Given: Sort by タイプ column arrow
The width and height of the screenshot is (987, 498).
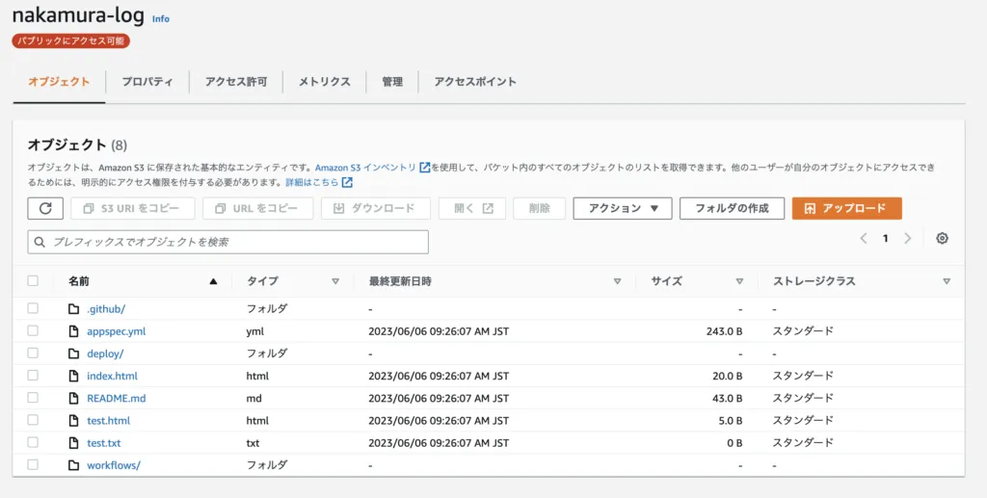Looking at the screenshot, I should coord(335,281).
